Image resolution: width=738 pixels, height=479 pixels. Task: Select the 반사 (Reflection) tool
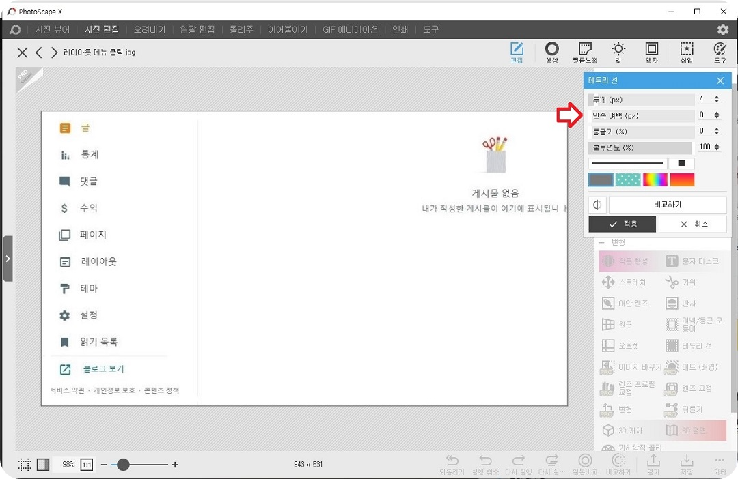(681, 303)
